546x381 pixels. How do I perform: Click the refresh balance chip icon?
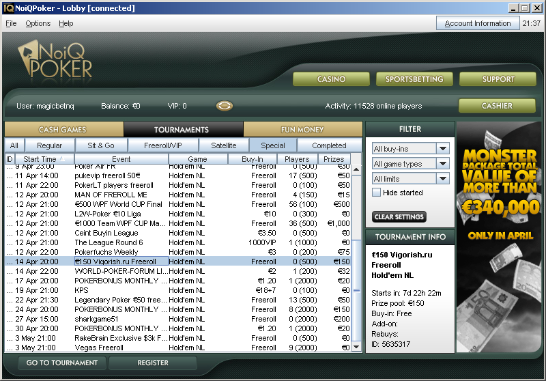point(225,106)
